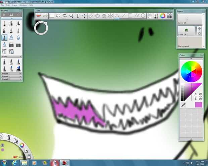Click the greyed third icon in Brushes header
This screenshot has height=166, width=208.
pos(18,15)
